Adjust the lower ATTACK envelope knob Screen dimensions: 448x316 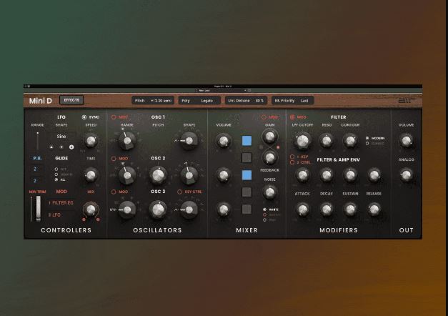(x=302, y=209)
